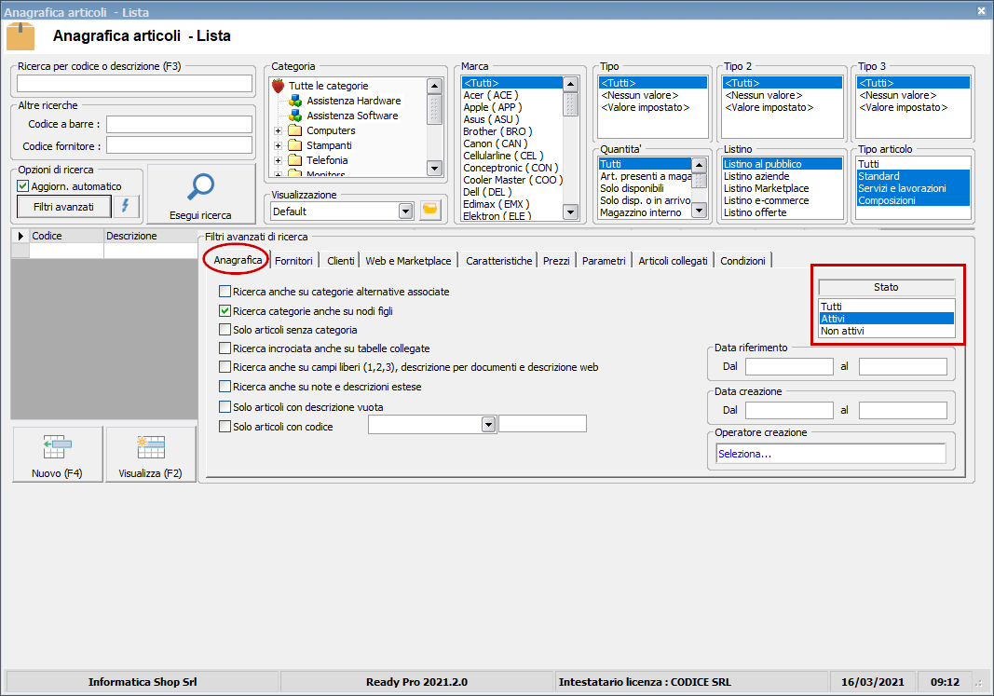This screenshot has width=994, height=696.
Task: Enable Ricerca anche su categorie alternative associate
Action: point(225,292)
